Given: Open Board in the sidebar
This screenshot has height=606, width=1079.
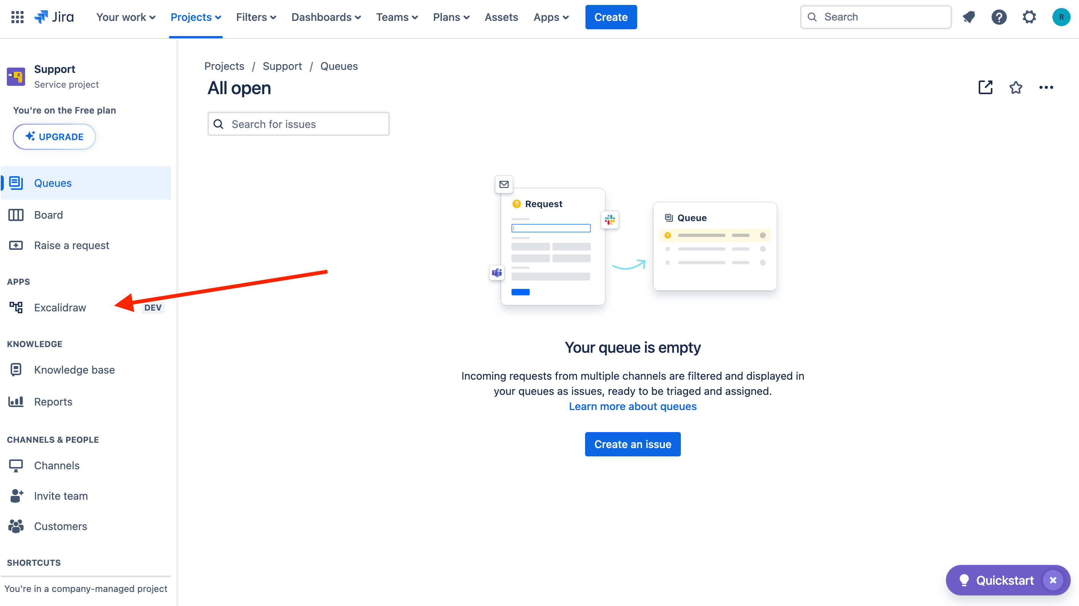Looking at the screenshot, I should (x=86, y=215).
